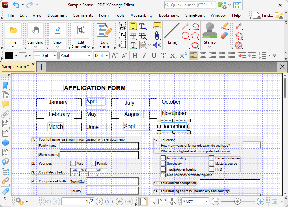Open the Links pane from sidebar
Screen dimensions: 288x207
5,181
